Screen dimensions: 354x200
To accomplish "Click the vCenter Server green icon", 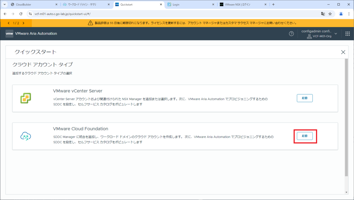I will 26,98.
